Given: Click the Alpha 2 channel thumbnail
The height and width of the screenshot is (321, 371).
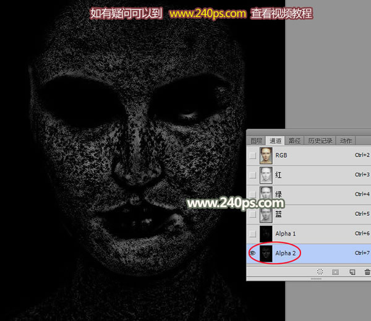Looking at the screenshot, I should pos(266,254).
